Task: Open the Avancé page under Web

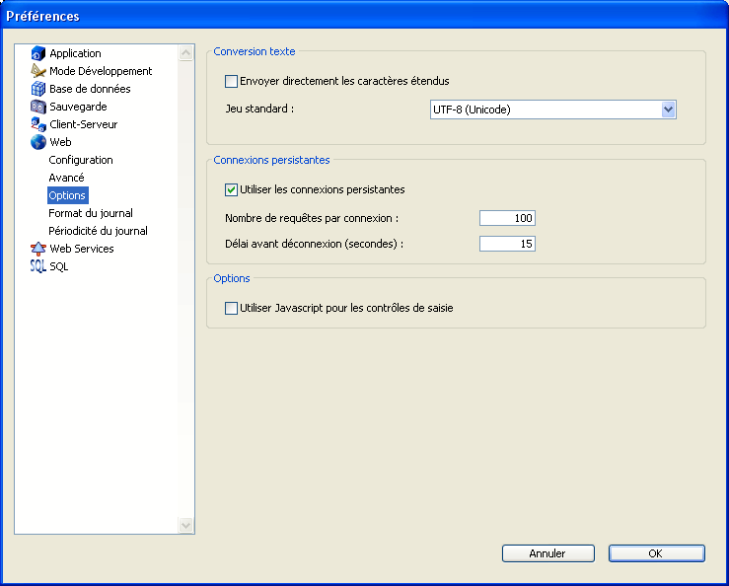Action: pyautogui.click(x=66, y=178)
